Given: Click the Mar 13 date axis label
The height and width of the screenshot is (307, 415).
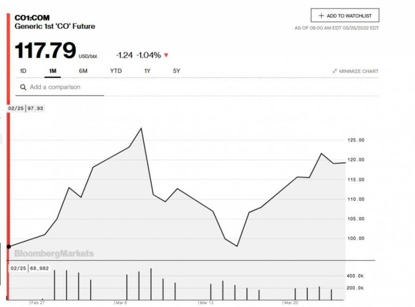Looking at the screenshot, I should [x=207, y=303].
